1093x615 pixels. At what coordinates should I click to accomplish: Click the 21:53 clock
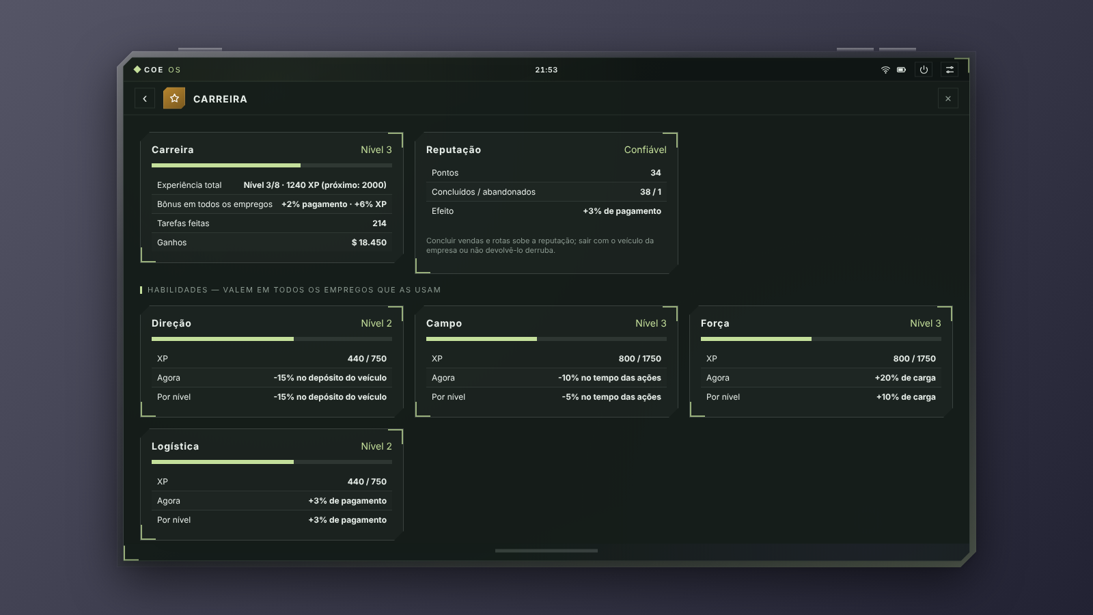pyautogui.click(x=546, y=70)
